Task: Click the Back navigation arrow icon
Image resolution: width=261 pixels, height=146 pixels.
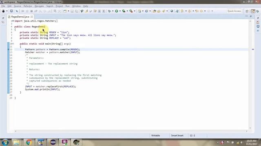Action: (x=201, y=11)
